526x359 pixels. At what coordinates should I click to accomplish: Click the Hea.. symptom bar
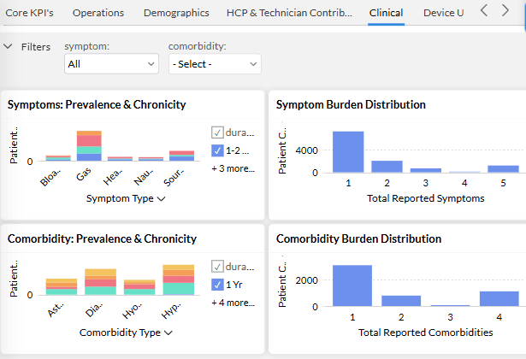[120, 158]
